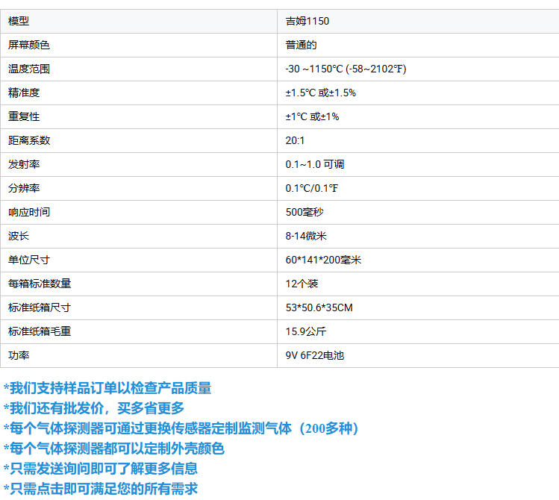This screenshot has width=559, height=500.
Task: Select the 500毫秒 response time value
Action: tap(305, 212)
